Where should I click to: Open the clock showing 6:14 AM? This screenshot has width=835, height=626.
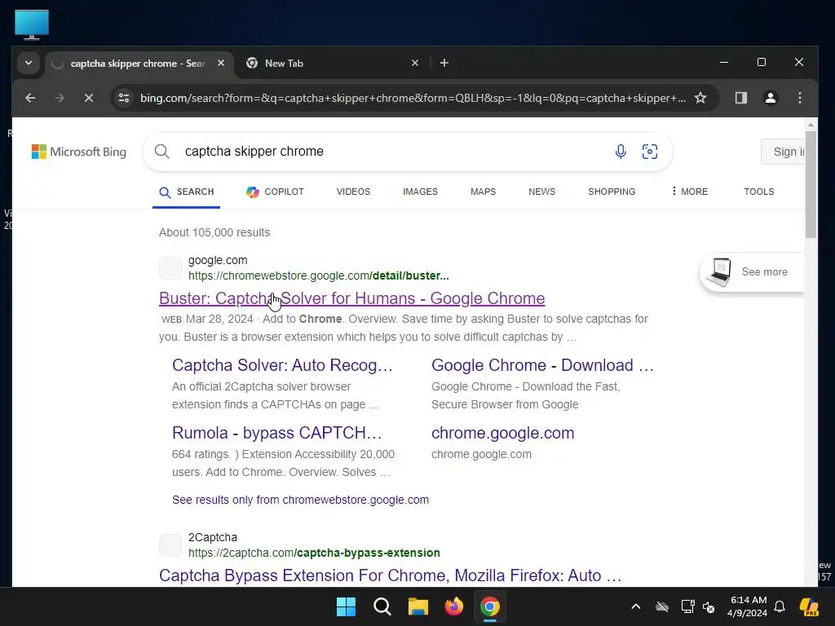748,606
